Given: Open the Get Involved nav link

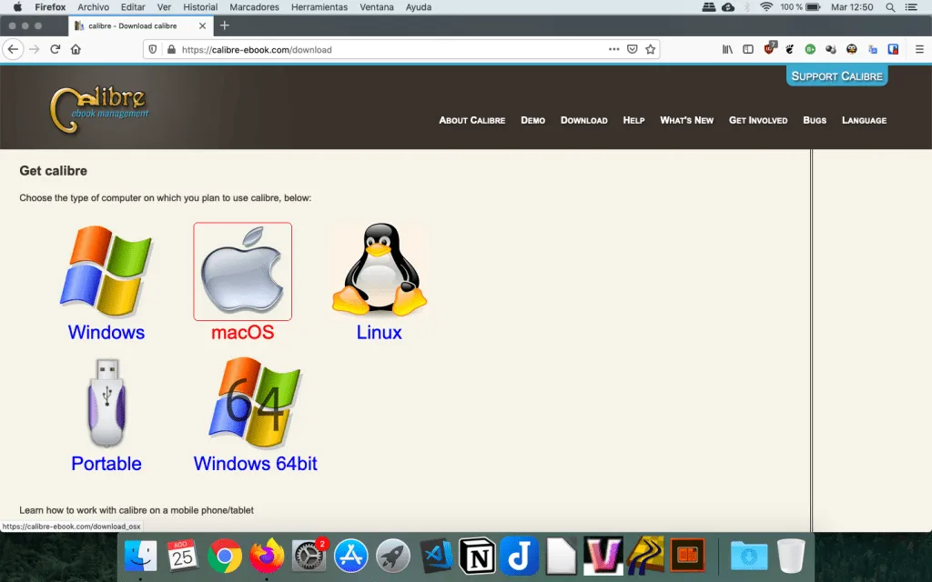Looking at the screenshot, I should [758, 120].
